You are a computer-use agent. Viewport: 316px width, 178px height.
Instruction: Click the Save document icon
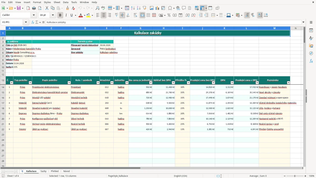(19, 8)
